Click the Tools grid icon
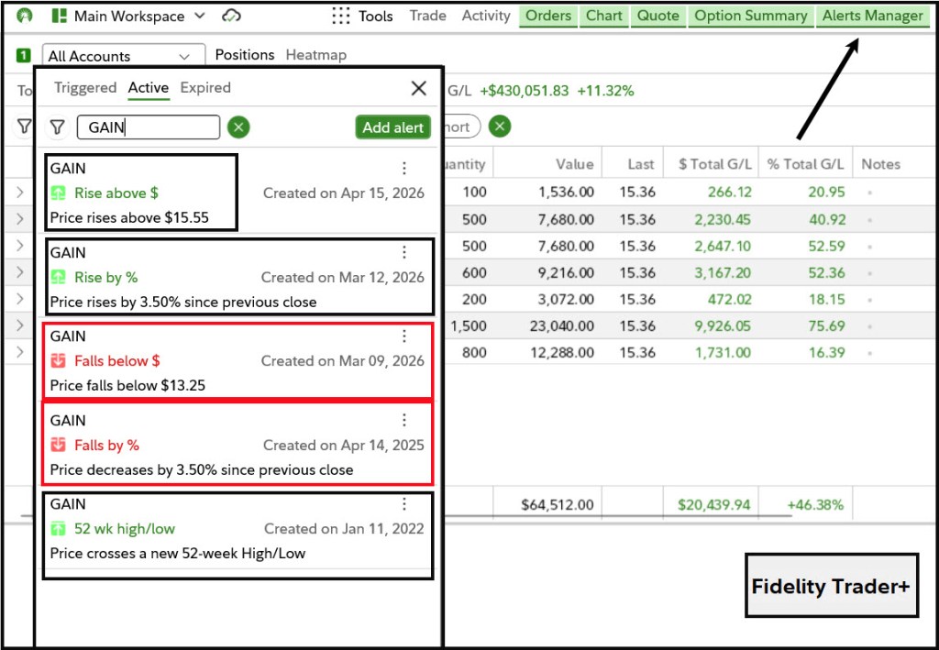 (x=341, y=16)
